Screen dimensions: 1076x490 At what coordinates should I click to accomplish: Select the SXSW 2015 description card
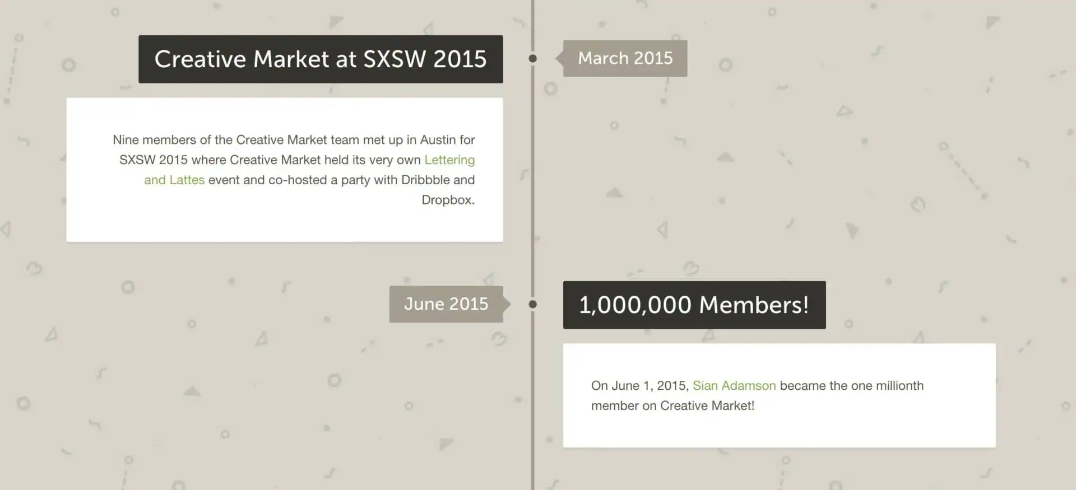tap(284, 169)
